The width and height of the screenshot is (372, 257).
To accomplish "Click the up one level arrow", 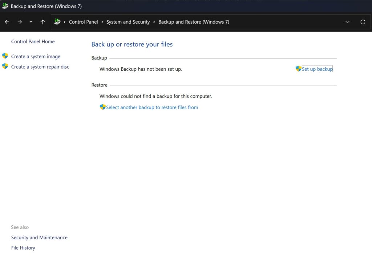I will point(43,22).
